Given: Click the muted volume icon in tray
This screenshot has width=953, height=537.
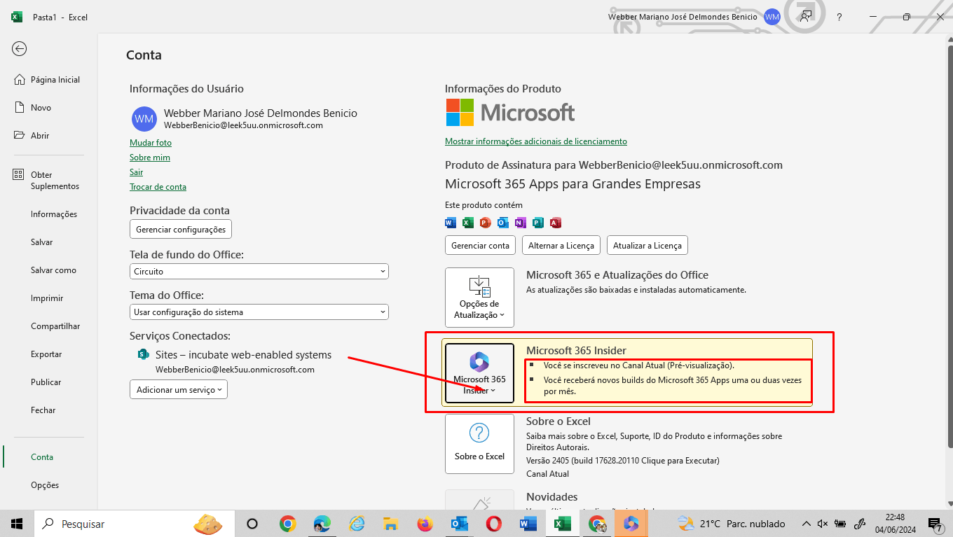Looking at the screenshot, I should [823, 524].
